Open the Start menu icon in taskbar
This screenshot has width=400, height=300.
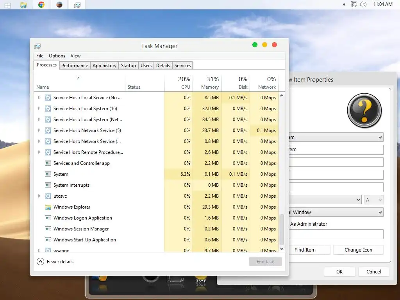click(7, 5)
